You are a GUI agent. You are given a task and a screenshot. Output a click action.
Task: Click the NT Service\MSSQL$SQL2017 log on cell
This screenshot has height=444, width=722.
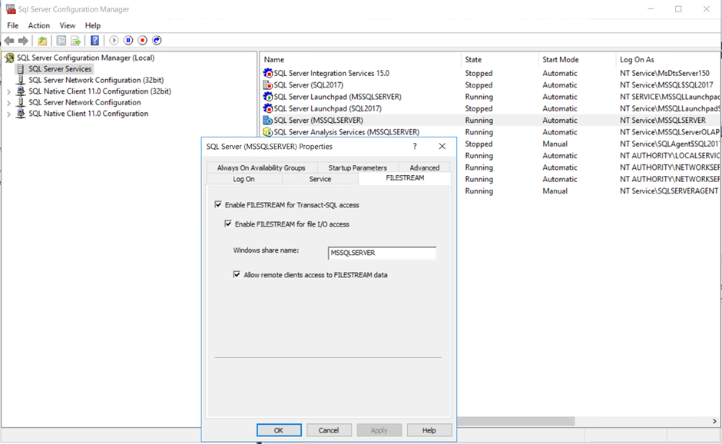[x=666, y=85]
